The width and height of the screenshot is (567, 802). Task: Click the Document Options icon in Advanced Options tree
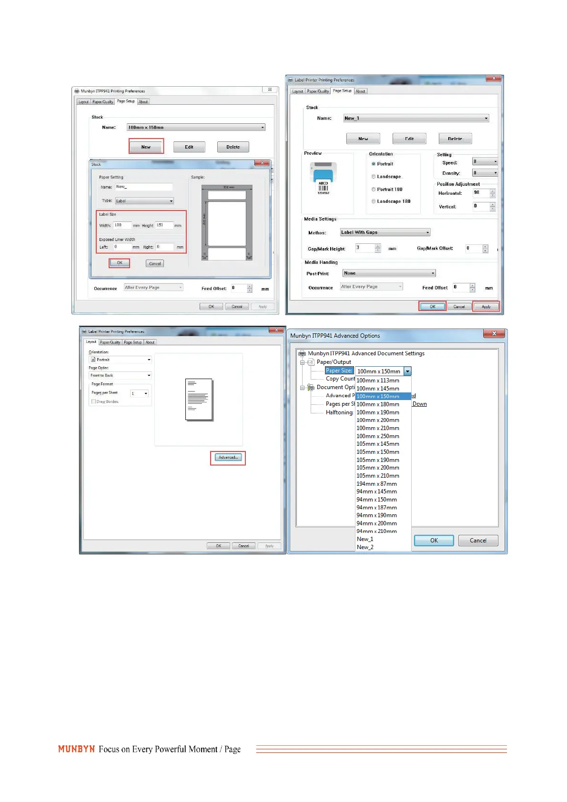tap(311, 387)
